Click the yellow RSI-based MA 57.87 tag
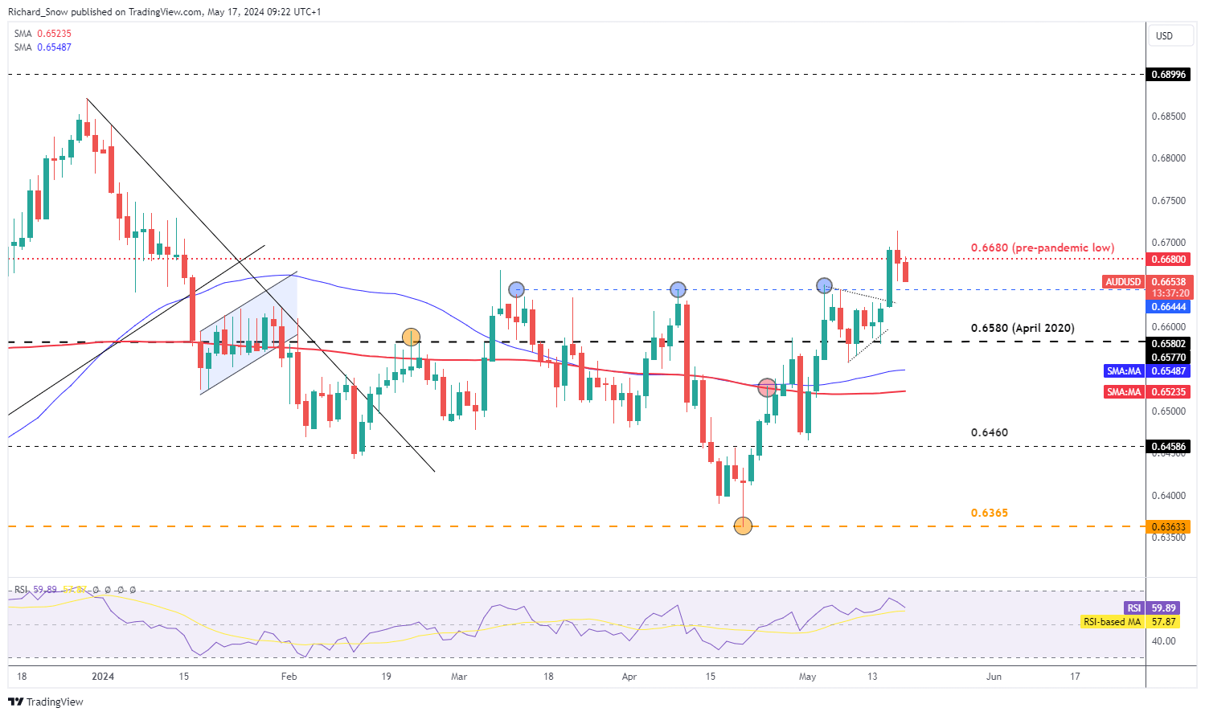 tap(1132, 622)
